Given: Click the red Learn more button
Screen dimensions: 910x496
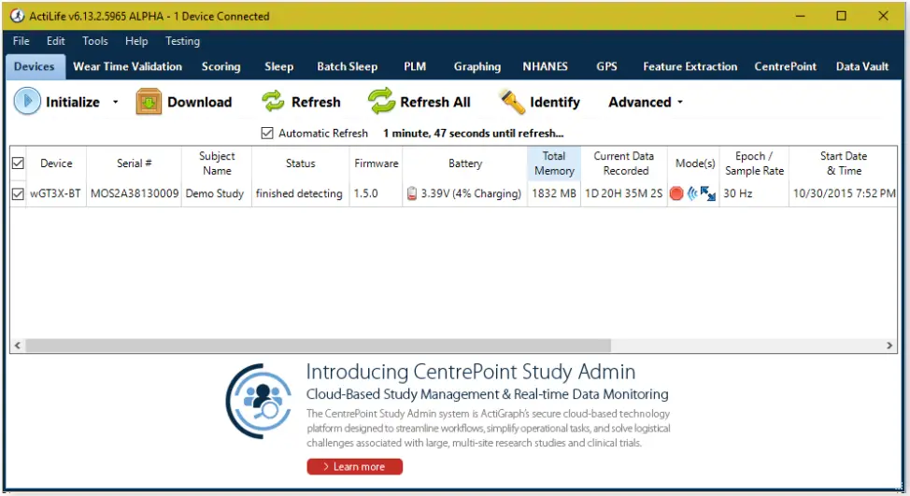Looking at the screenshot, I should 355,466.
